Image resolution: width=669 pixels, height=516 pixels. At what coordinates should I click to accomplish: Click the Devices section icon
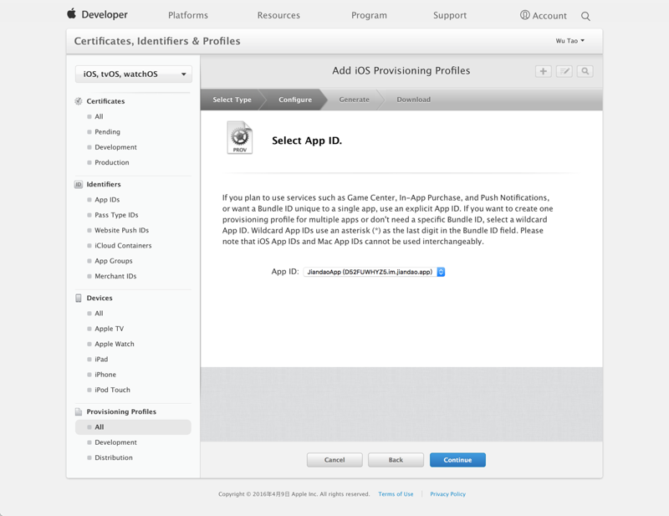[79, 298]
